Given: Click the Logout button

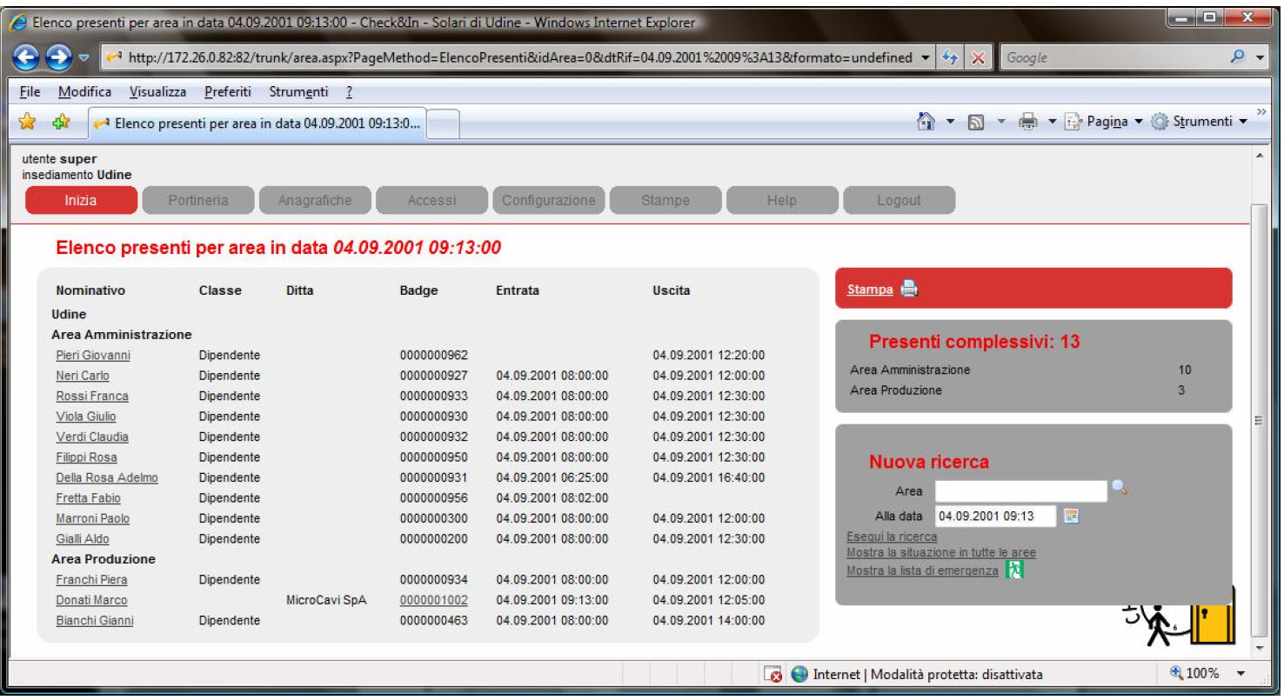Looking at the screenshot, I should 899,200.
